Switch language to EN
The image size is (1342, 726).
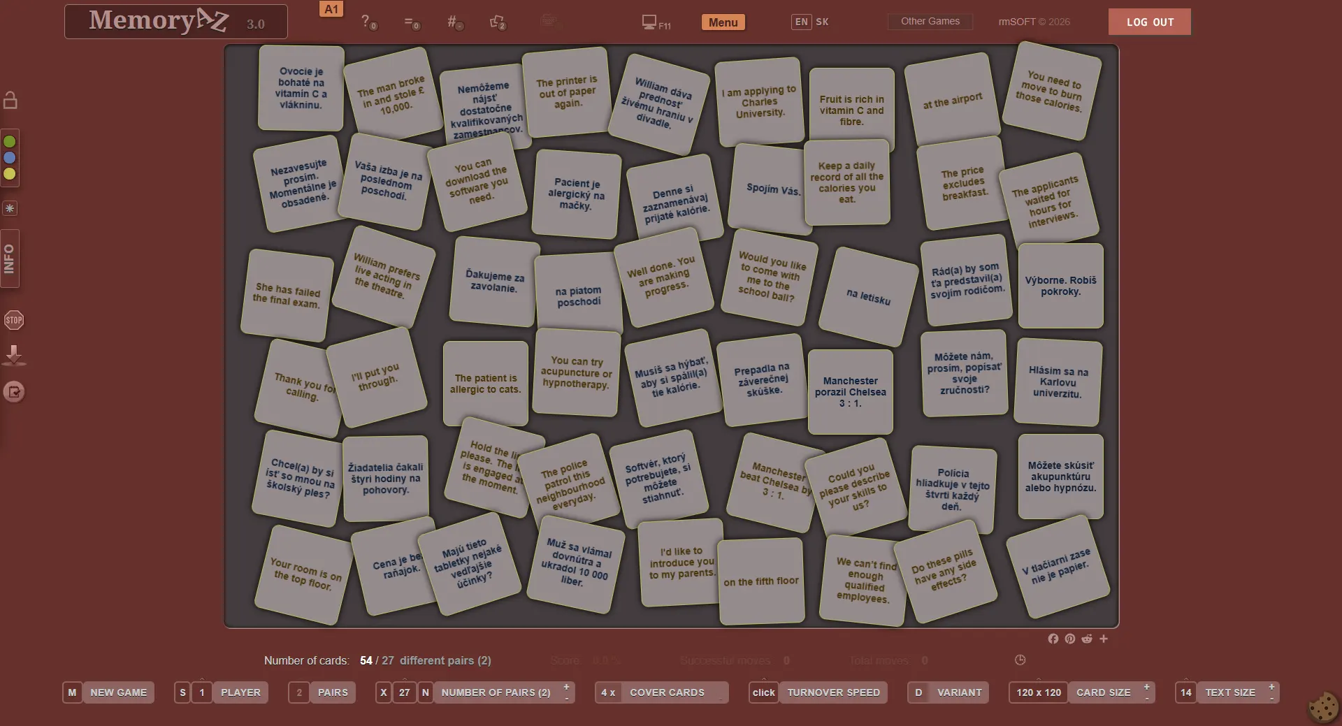point(801,22)
